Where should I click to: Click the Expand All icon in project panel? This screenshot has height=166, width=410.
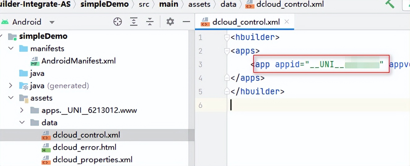(x=133, y=22)
